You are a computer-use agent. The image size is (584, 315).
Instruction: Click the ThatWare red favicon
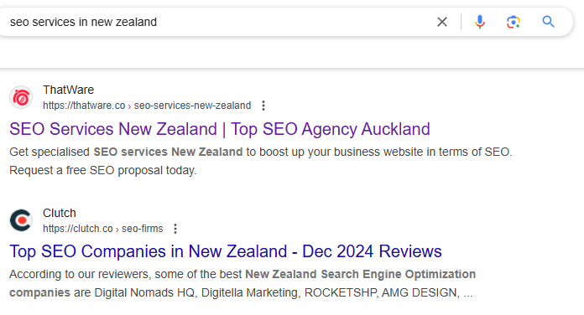coord(21,97)
